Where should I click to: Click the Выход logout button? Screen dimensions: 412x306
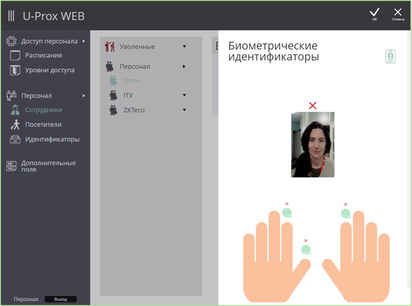click(x=60, y=299)
